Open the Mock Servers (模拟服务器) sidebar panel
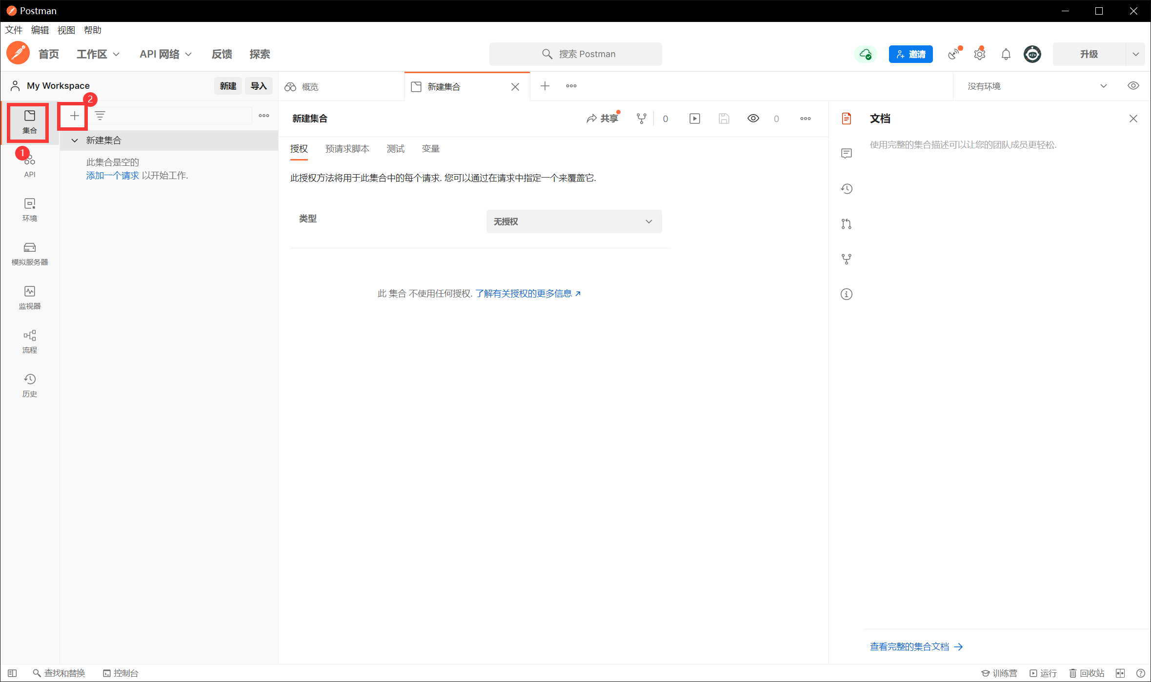1151x682 pixels. click(x=29, y=253)
